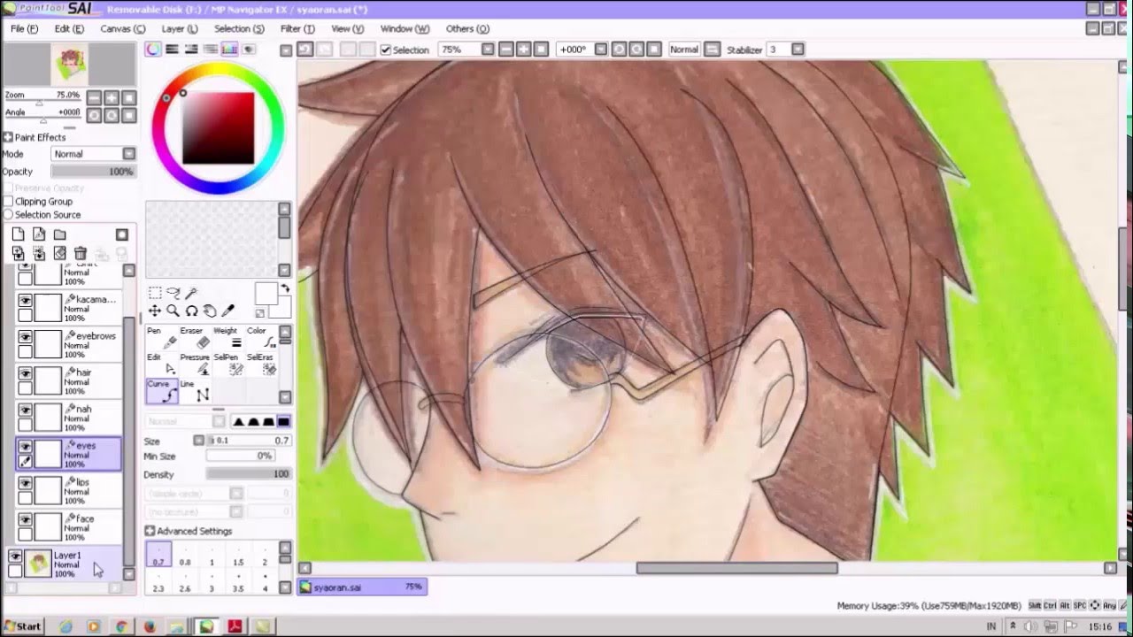The image size is (1133, 637).
Task: Zoom out using navigator minus button
Action: tap(94, 97)
